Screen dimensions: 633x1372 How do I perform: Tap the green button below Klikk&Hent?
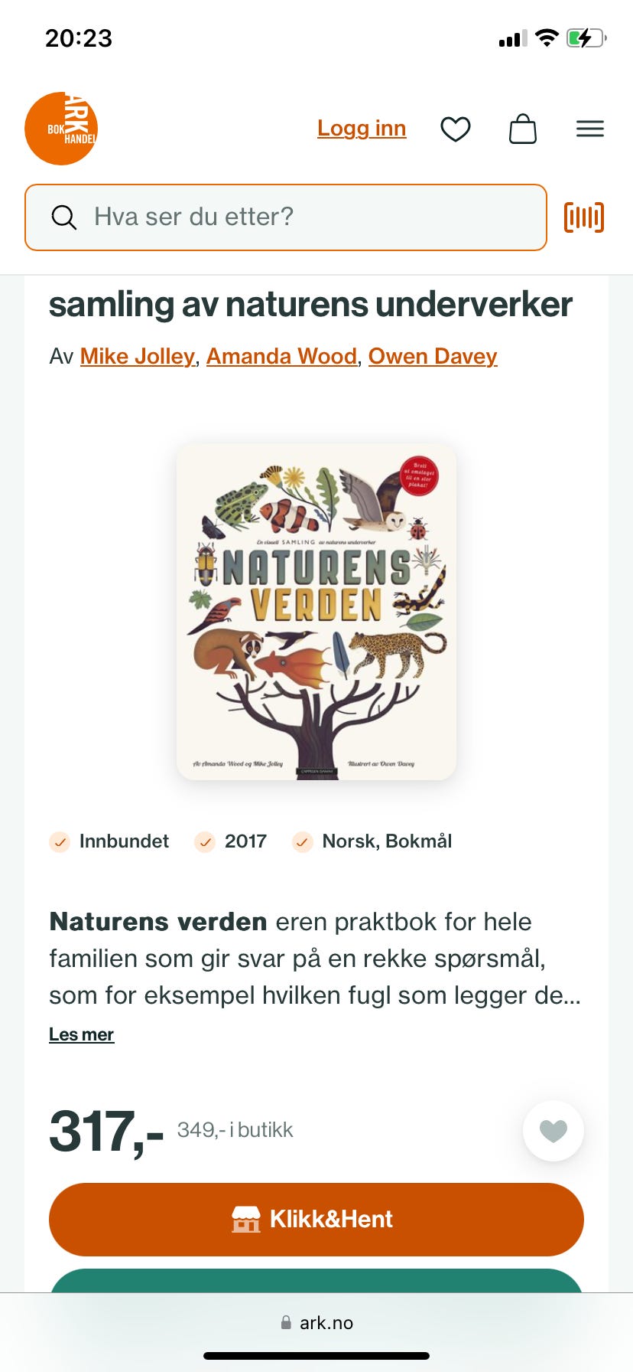(x=316, y=1281)
